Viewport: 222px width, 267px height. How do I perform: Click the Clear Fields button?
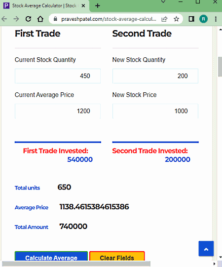(x=117, y=256)
